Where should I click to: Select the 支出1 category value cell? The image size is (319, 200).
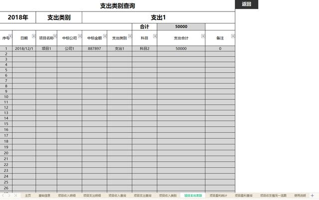159,17
